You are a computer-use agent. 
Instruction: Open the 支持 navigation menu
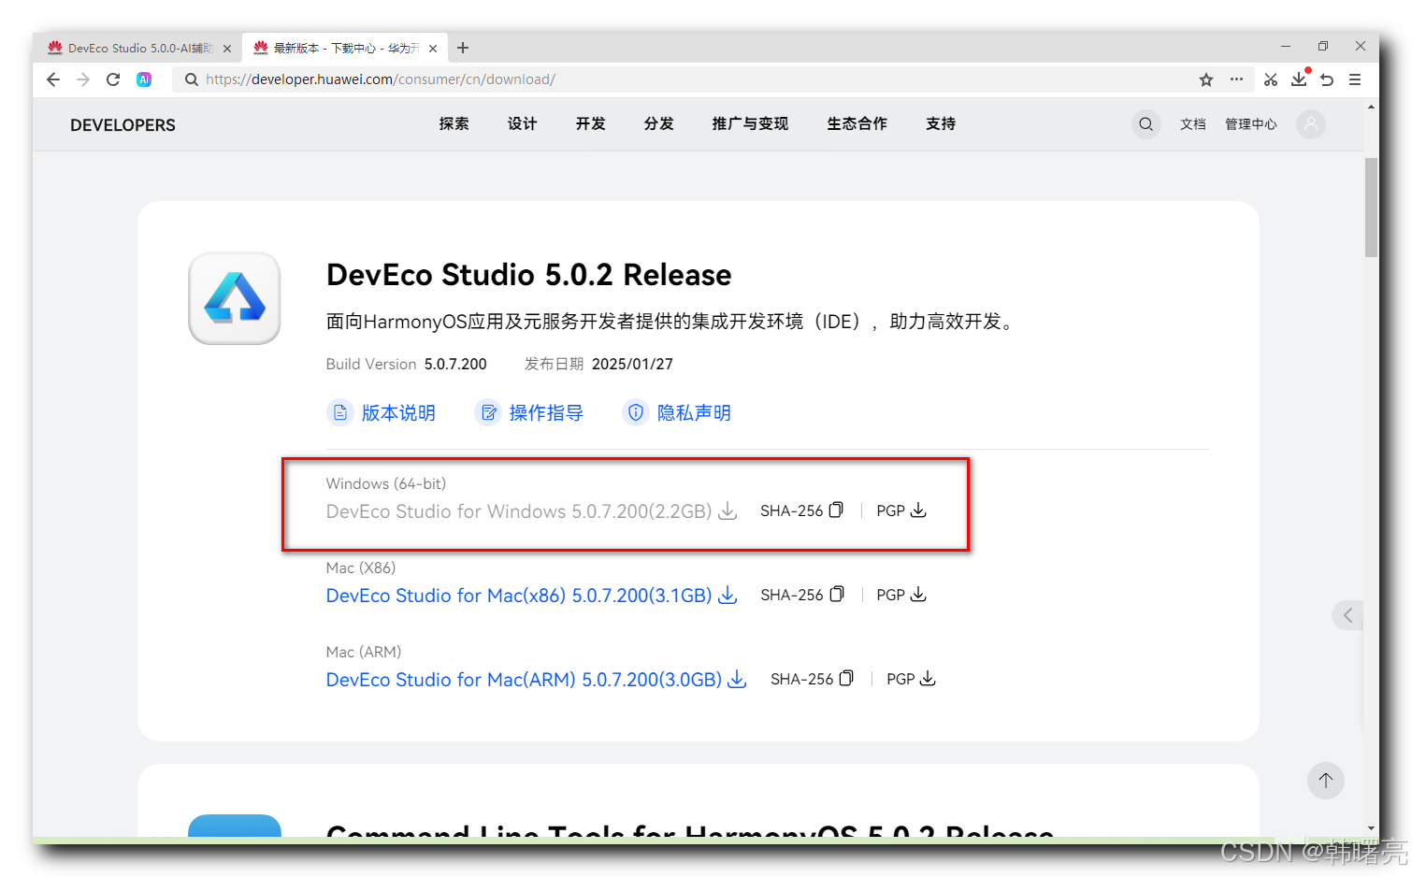(941, 123)
